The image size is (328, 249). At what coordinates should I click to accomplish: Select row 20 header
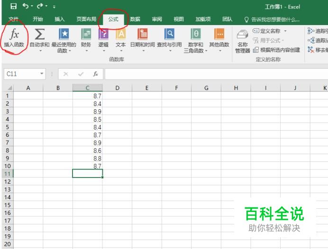pos(8,244)
